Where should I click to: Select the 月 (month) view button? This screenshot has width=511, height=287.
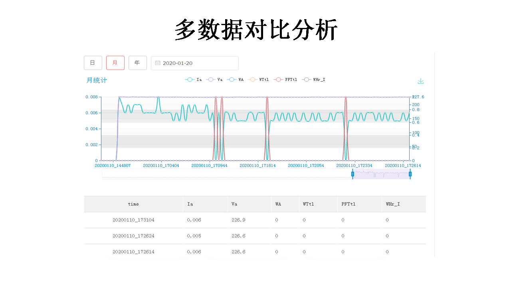(115, 63)
